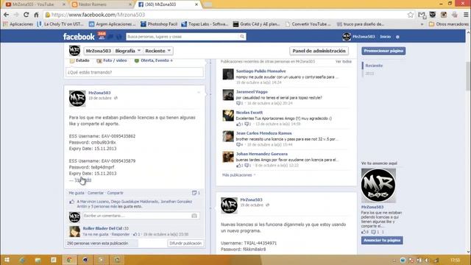Click the taskbar volume speaker icon

click(427, 260)
